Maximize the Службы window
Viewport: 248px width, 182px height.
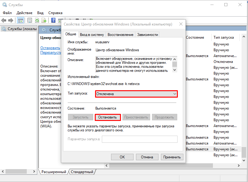226,5
